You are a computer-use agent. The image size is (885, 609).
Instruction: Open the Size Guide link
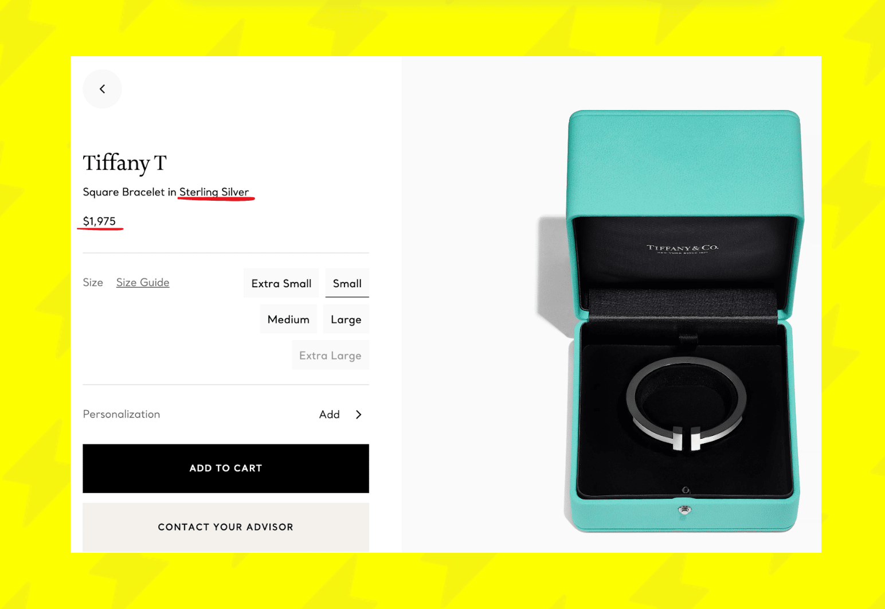click(143, 283)
